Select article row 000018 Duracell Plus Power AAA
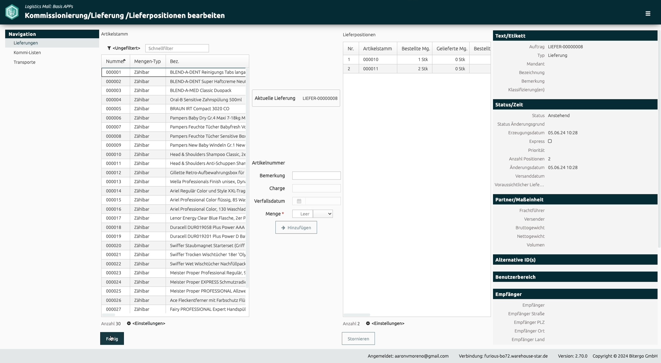The width and height of the screenshot is (661, 363). point(174,227)
